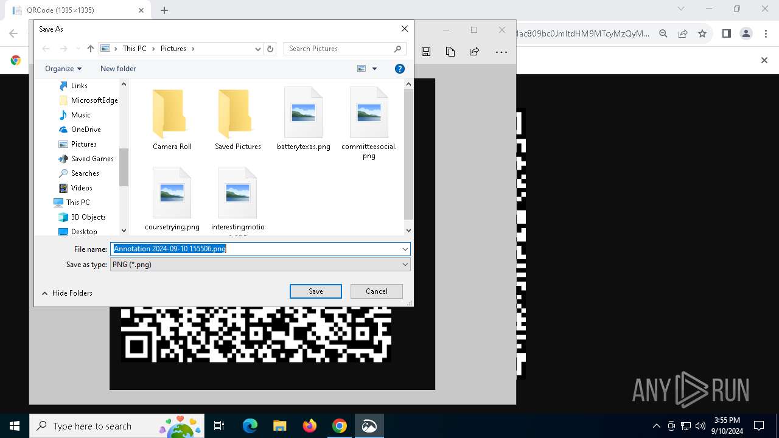
Task: Click the Snip tool Copy icon
Action: coord(450,52)
